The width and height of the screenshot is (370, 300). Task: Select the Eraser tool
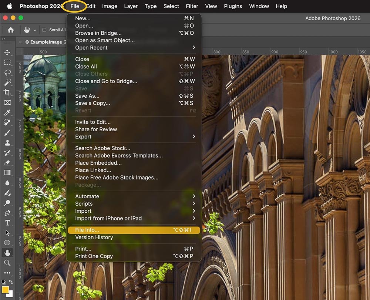[7, 163]
